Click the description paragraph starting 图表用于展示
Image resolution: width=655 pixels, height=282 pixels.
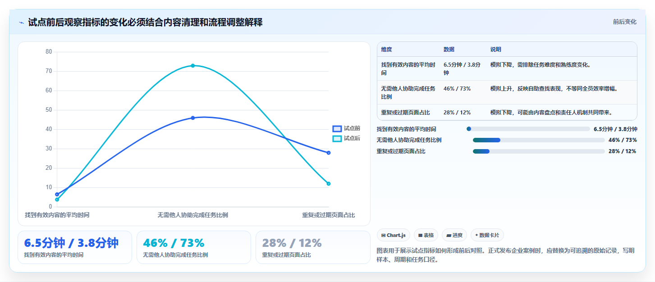[x=505, y=255]
